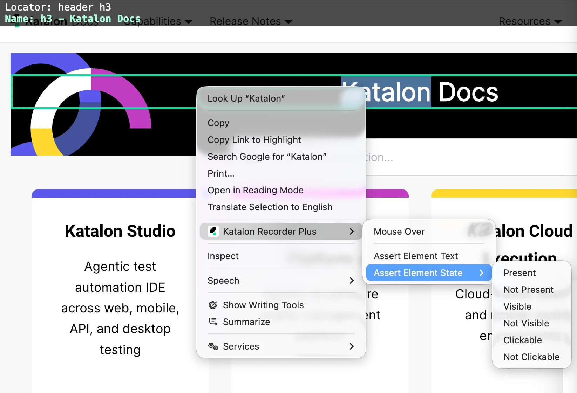This screenshot has height=393, width=577.
Task: Expand the Assert Element State submenu chevron
Action: [x=481, y=273]
